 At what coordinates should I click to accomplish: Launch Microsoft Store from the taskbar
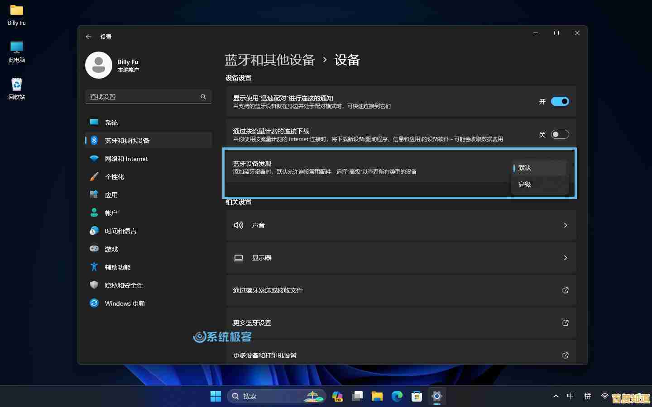coord(417,396)
